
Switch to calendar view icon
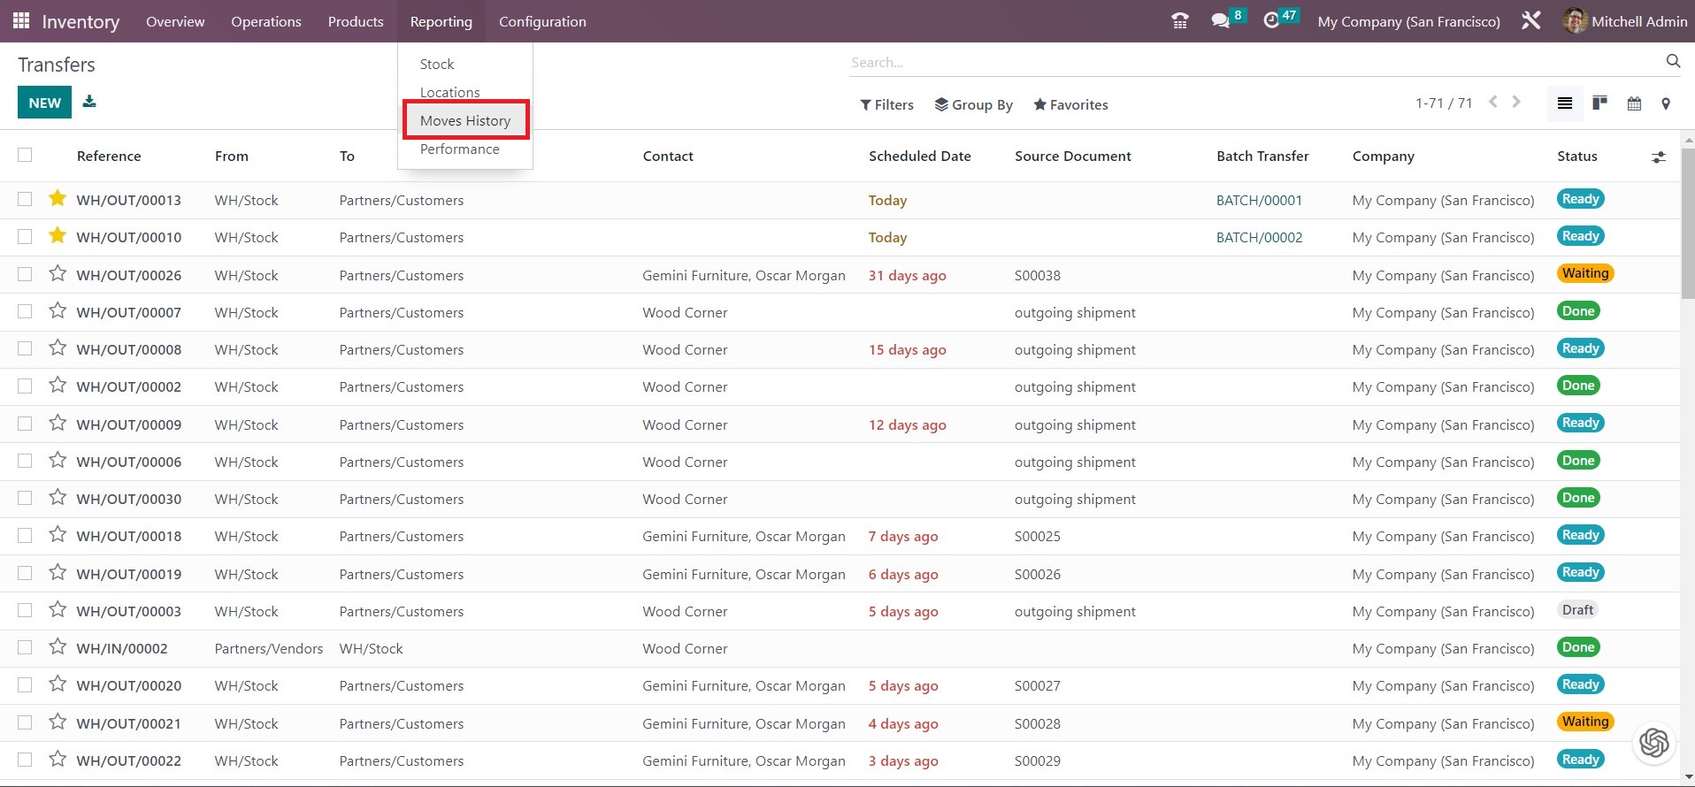click(x=1634, y=103)
